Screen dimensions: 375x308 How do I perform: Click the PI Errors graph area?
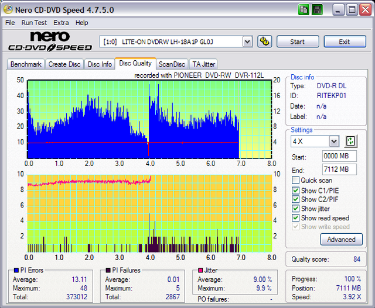[149, 119]
